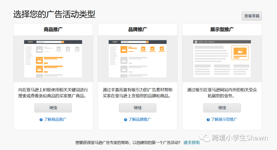Click the 请求致电 link
Screen dimensions: 277x150
click(192, 142)
